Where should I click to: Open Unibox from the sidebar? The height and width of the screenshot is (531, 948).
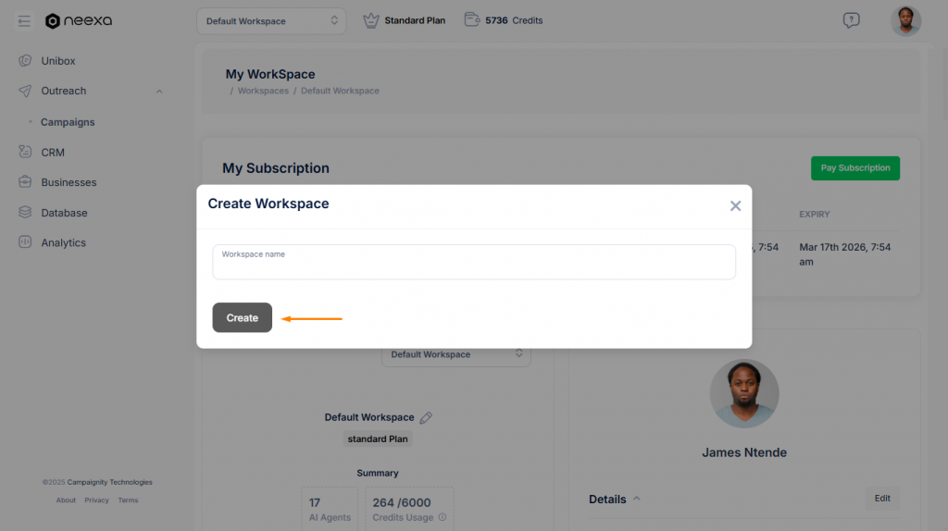pyautogui.click(x=58, y=61)
